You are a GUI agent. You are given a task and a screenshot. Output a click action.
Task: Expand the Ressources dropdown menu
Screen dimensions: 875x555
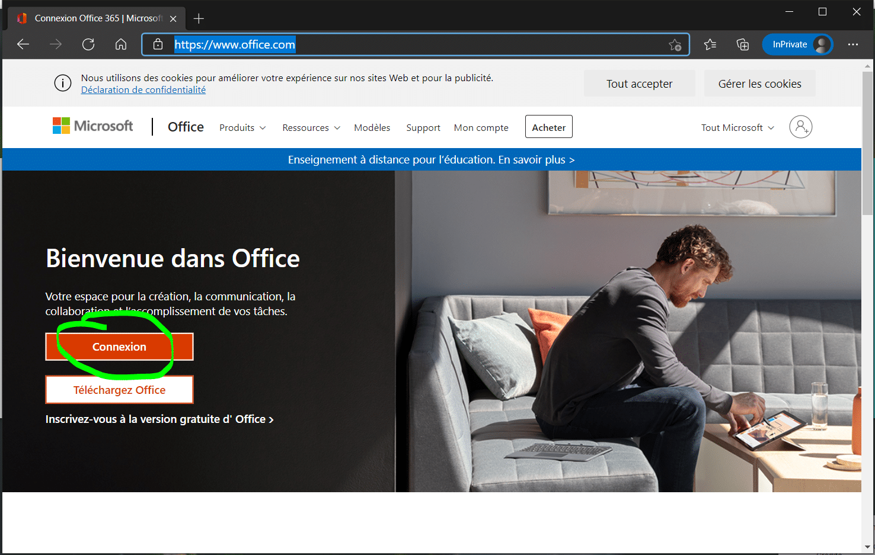click(311, 128)
